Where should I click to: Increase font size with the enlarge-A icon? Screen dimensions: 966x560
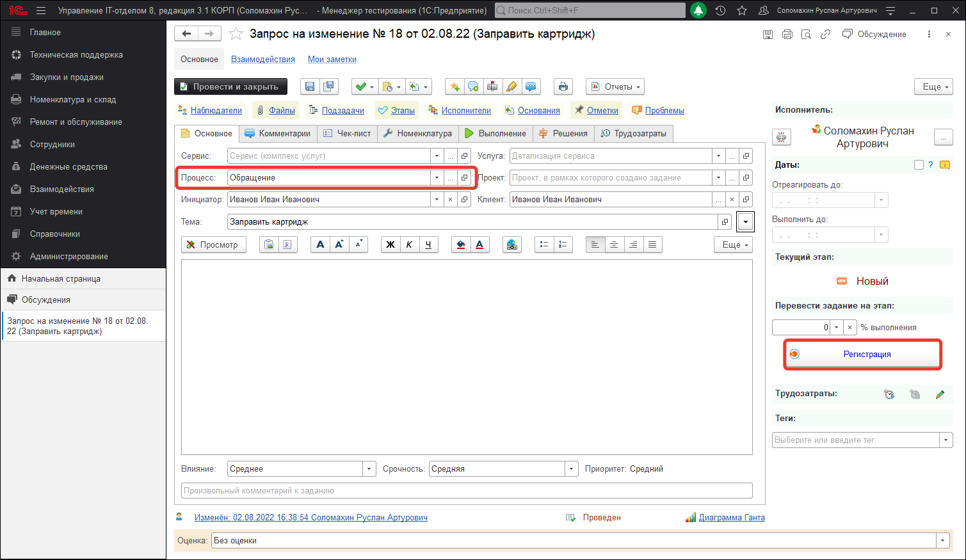pyautogui.click(x=339, y=244)
